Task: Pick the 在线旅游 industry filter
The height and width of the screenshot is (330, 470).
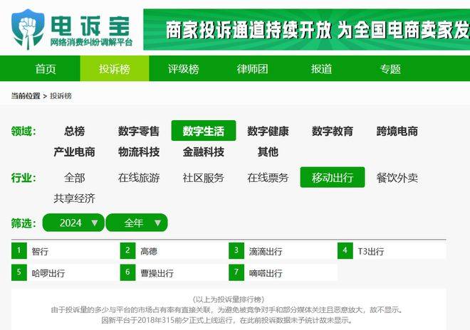Action: [139, 177]
